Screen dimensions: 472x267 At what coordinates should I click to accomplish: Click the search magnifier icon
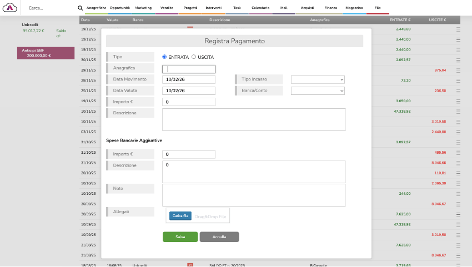[x=80, y=8]
